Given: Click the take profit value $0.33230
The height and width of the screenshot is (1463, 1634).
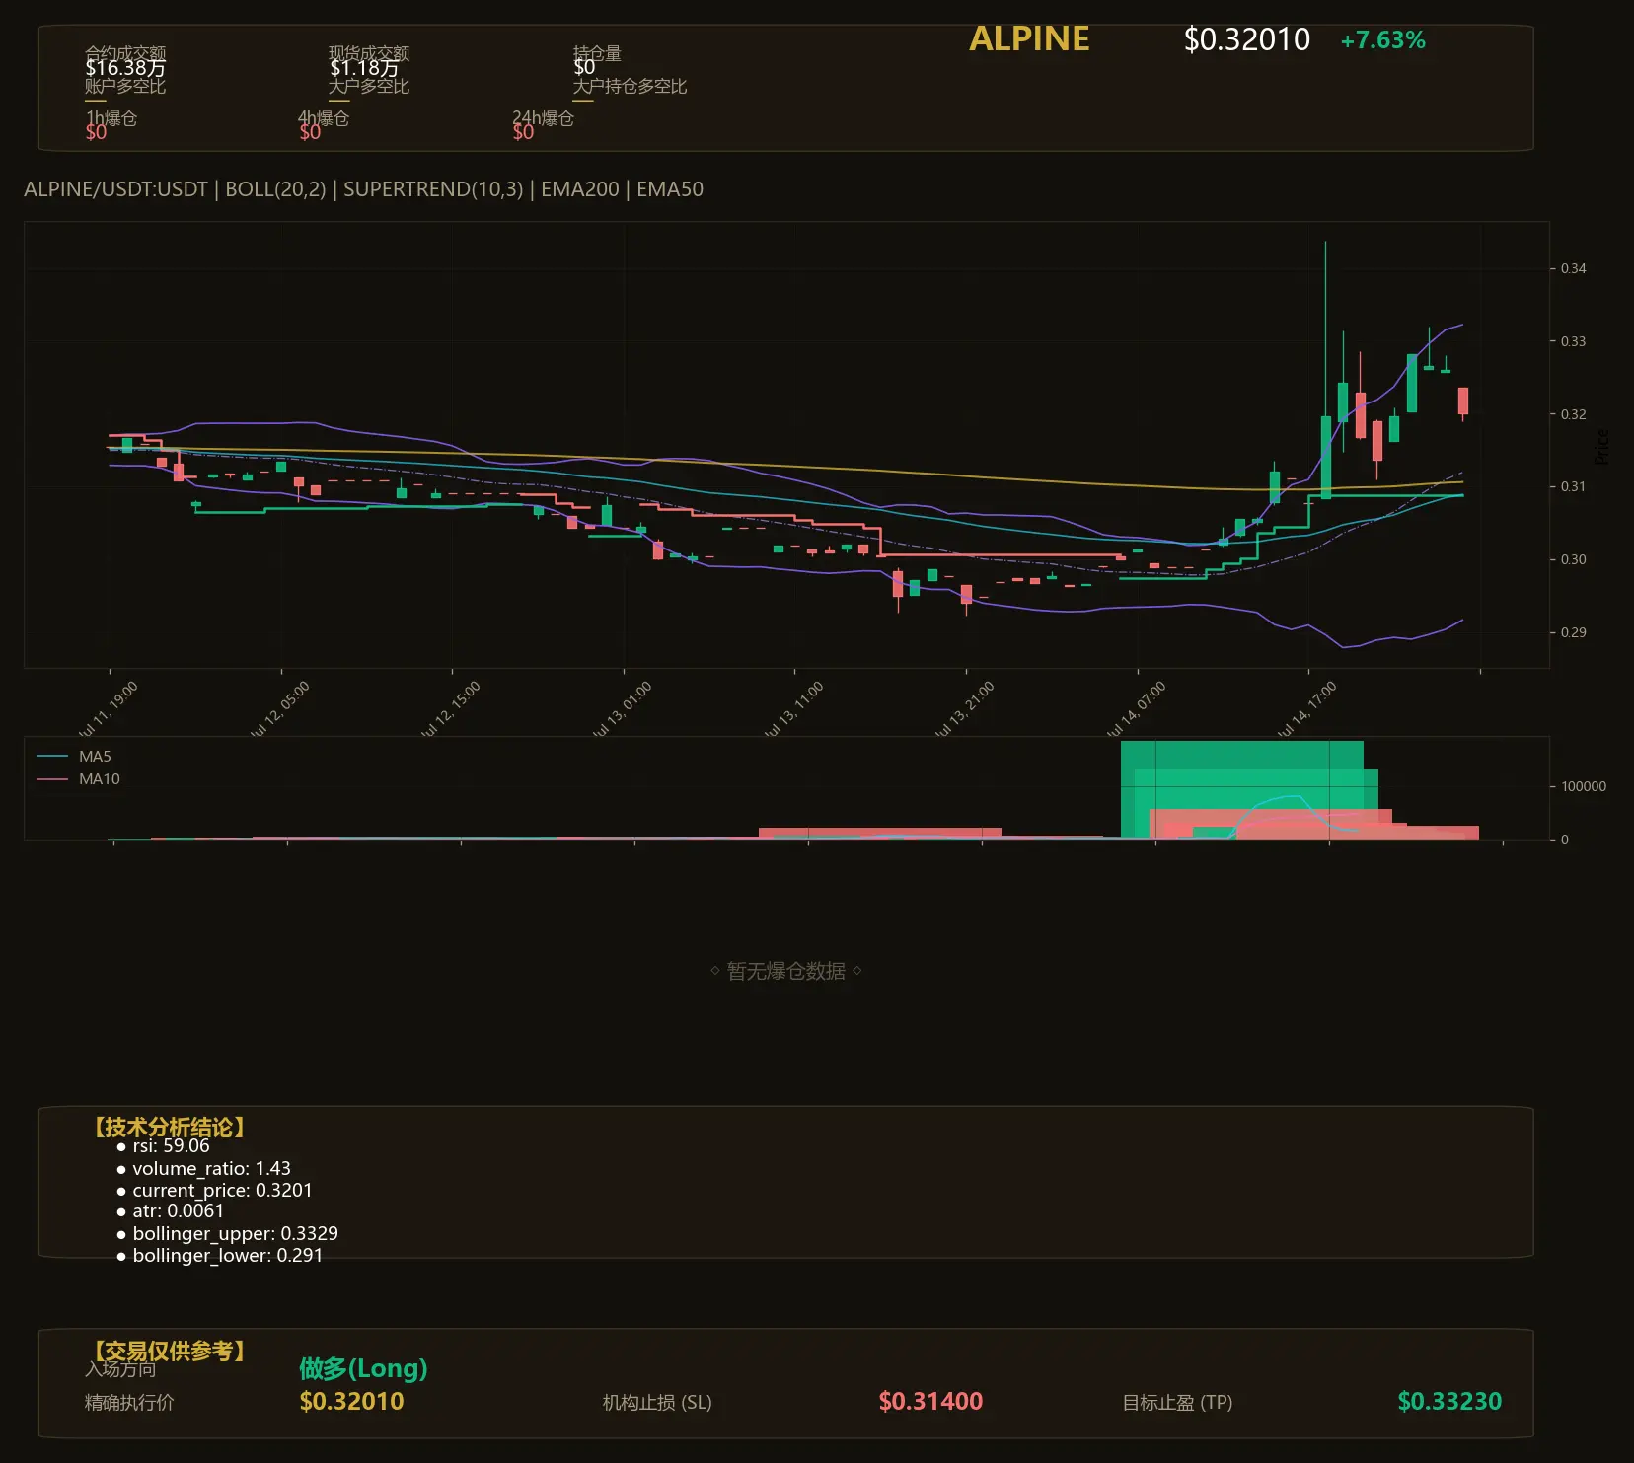Looking at the screenshot, I should pos(1449,1401).
